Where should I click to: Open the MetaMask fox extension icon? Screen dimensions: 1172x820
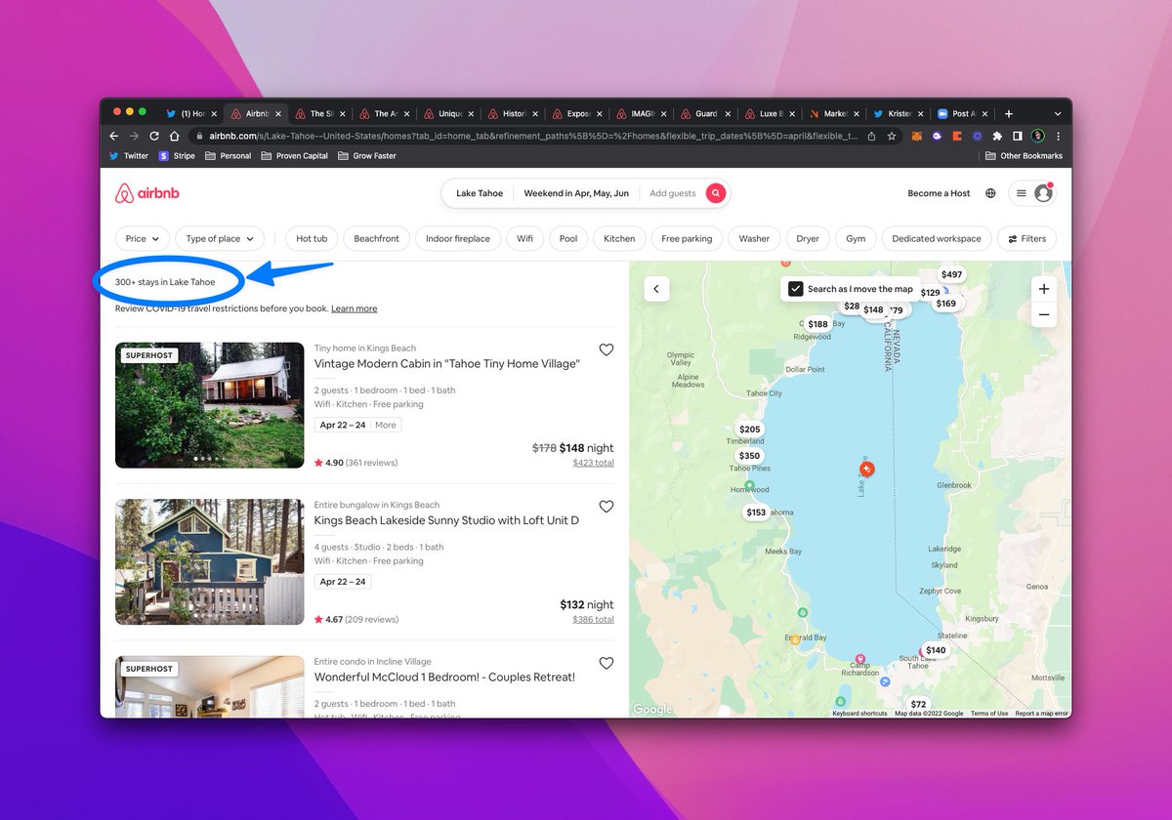coord(916,137)
